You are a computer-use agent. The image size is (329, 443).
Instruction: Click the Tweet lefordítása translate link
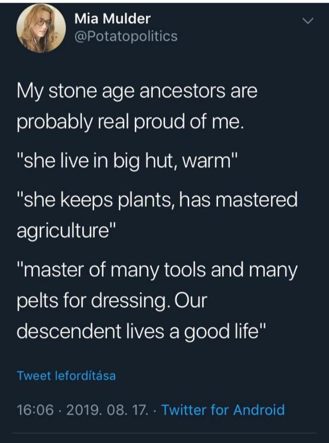[66, 376]
